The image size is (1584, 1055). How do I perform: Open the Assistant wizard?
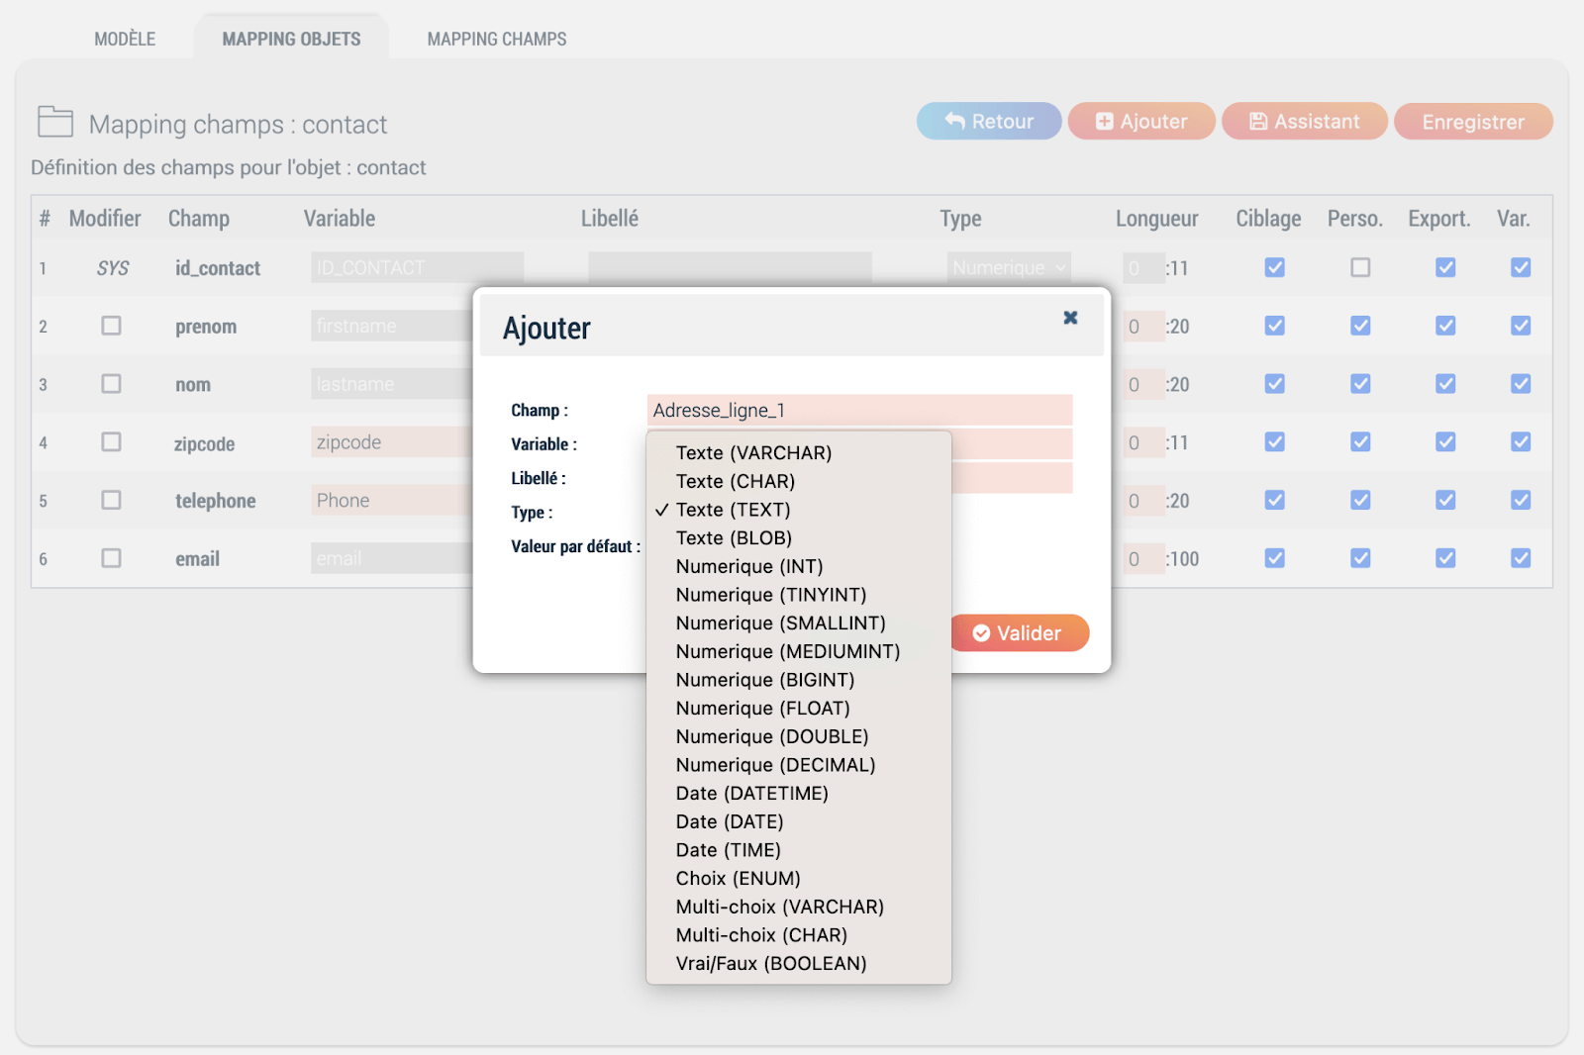click(1305, 121)
